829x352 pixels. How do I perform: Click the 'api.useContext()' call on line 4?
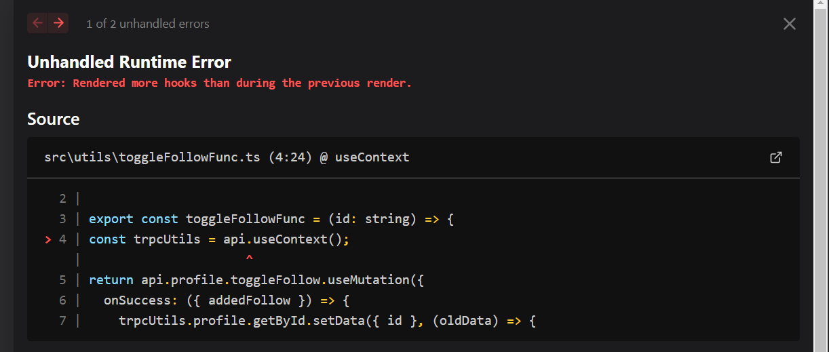pyautogui.click(x=286, y=239)
